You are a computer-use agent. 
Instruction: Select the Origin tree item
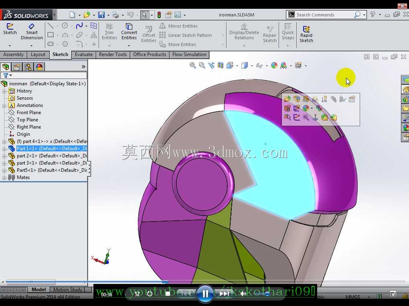pos(23,134)
